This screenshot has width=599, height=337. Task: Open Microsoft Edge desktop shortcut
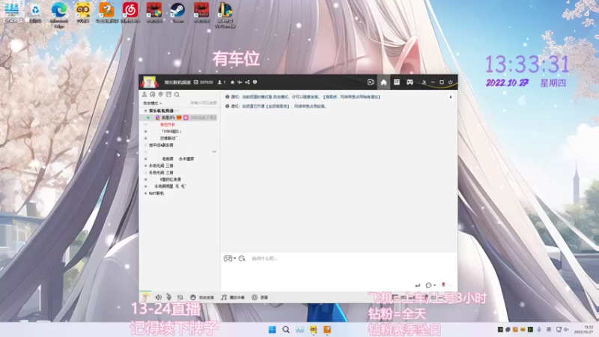click(x=59, y=14)
